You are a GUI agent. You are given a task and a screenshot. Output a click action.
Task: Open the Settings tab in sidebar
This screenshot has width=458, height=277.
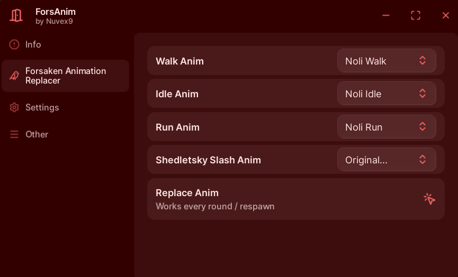pos(42,107)
